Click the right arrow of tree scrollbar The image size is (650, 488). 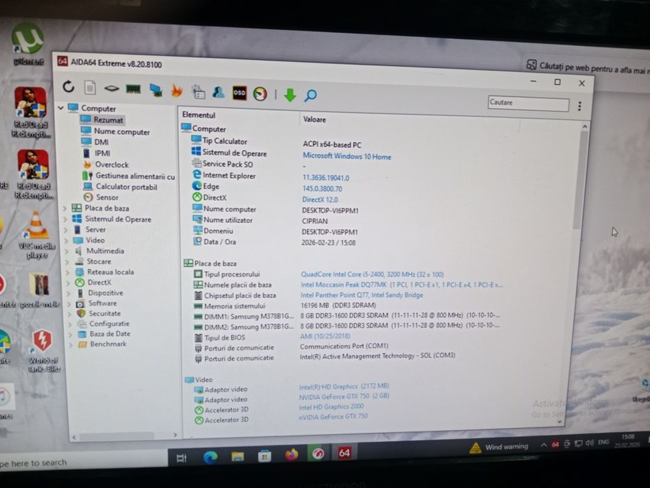(x=175, y=435)
